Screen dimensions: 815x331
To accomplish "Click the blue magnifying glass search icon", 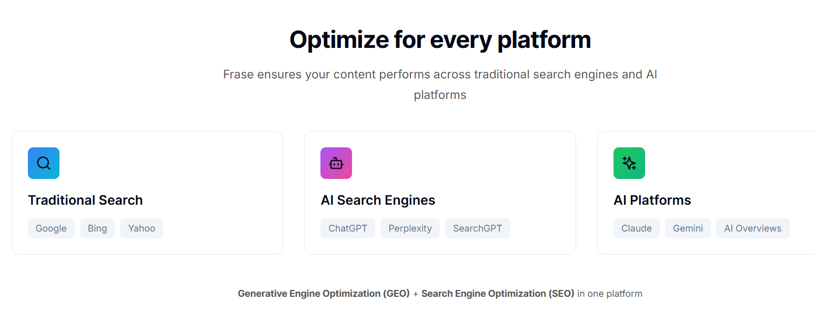I will [44, 163].
